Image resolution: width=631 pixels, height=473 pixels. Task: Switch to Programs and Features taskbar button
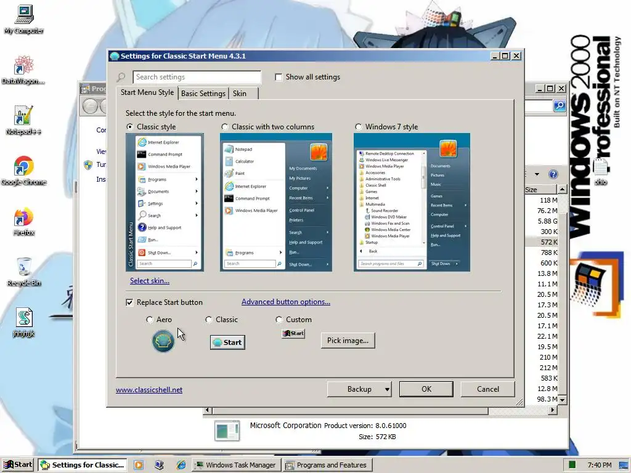(327, 465)
